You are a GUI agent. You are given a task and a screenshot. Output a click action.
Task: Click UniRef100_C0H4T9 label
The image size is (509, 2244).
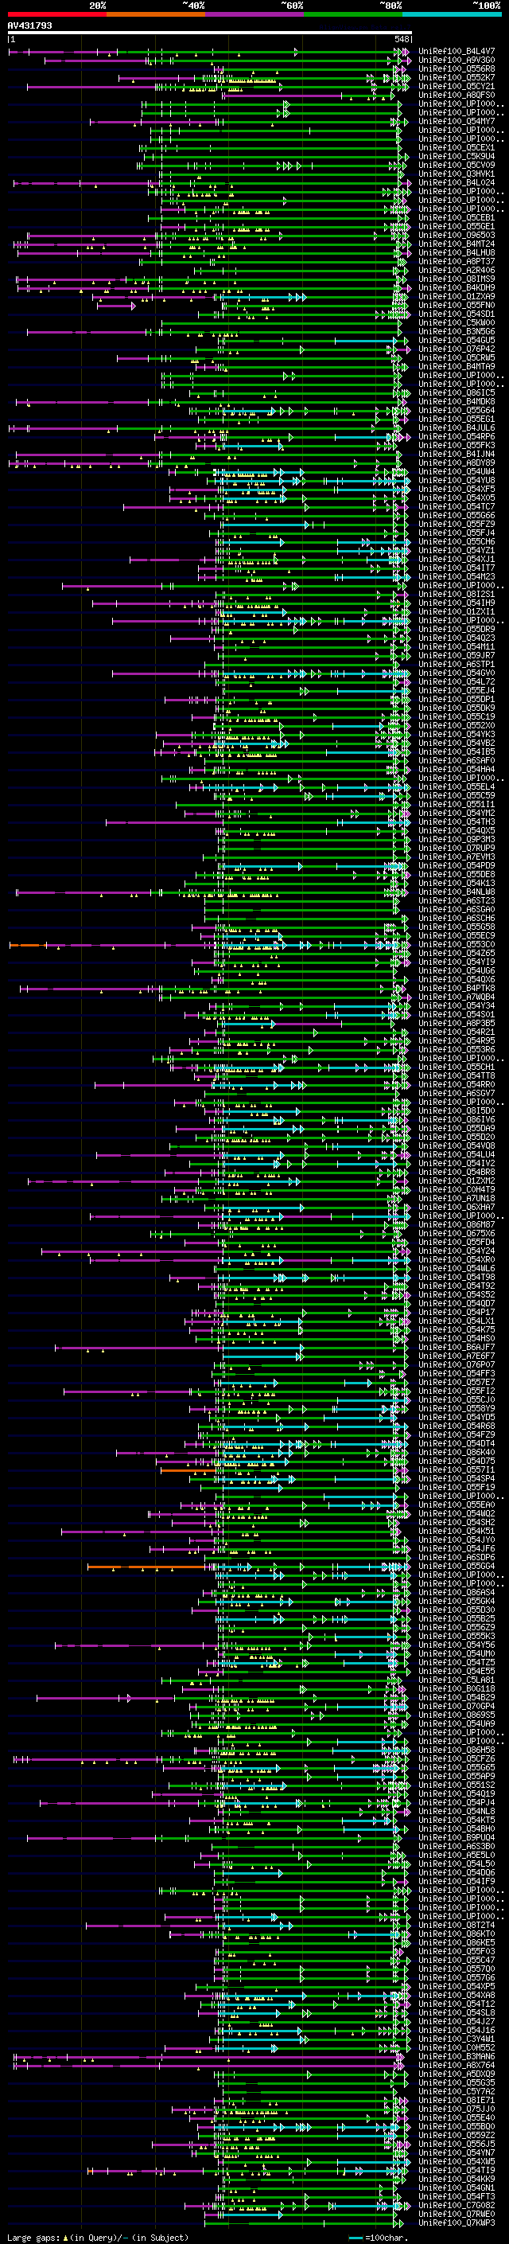[x=457, y=1190]
